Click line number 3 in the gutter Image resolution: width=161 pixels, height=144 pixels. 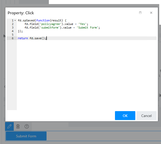(x=12, y=28)
